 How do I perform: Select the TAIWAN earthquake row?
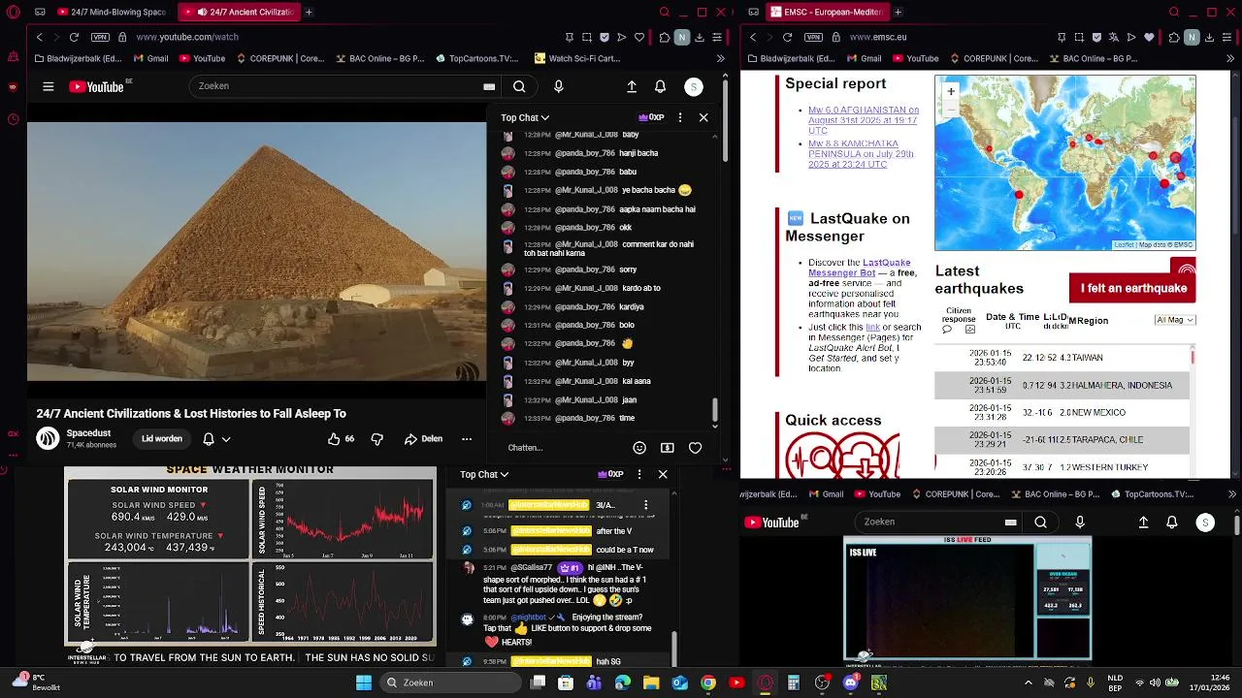click(x=1062, y=358)
